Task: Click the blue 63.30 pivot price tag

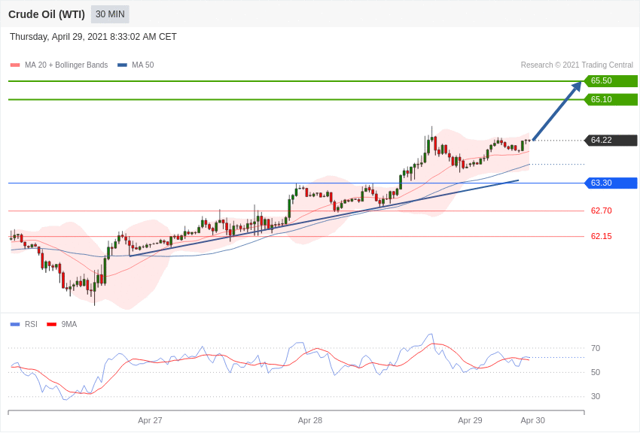Action: [x=611, y=183]
